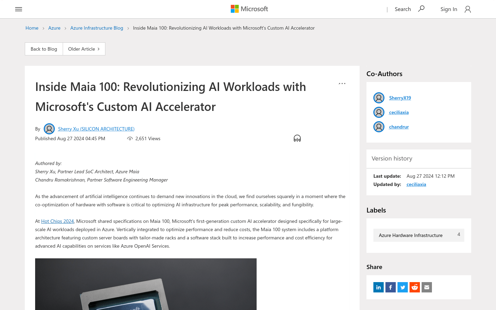This screenshot has width=496, height=310.
Task: Open chandrur co-author profile link
Action: coord(399,127)
